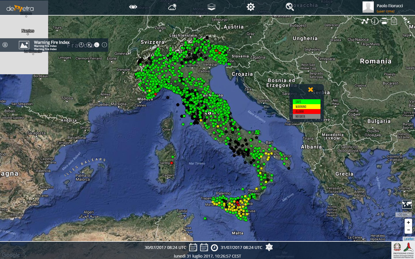The image size is (415, 259).
Task: Open the observations eye icon menu
Action: coord(133,7)
